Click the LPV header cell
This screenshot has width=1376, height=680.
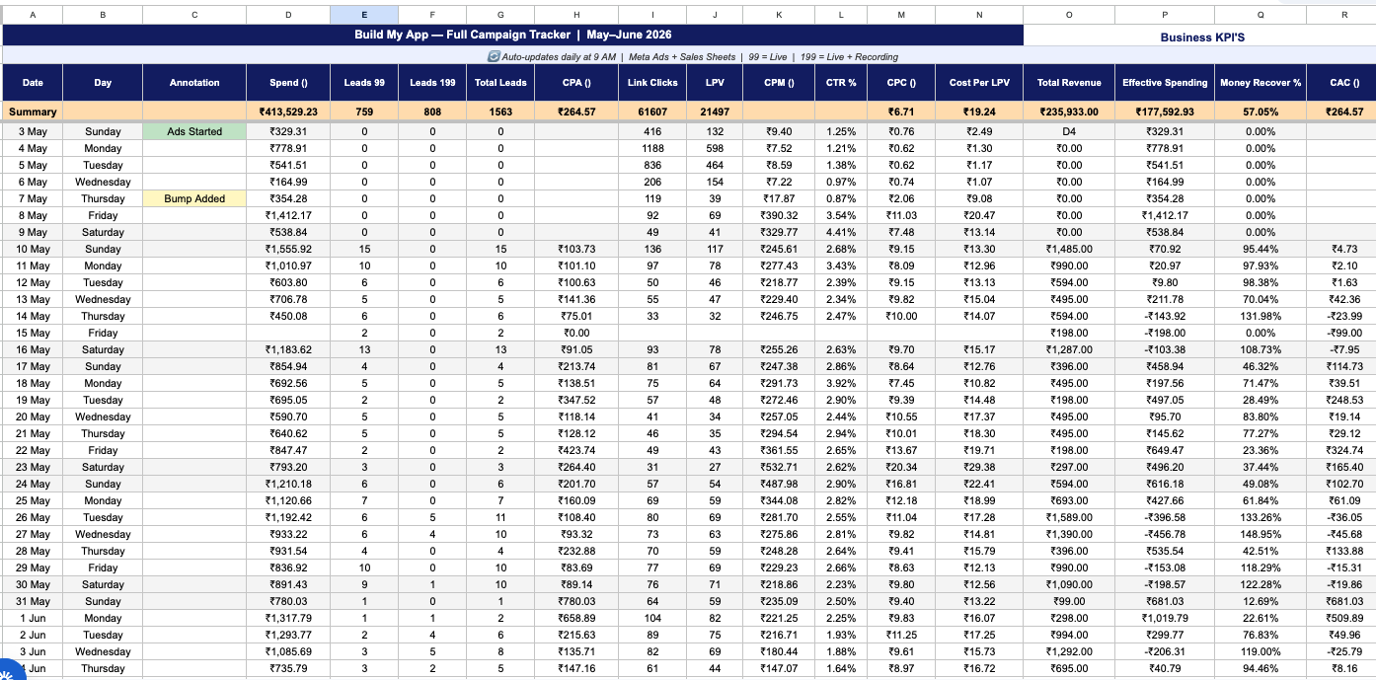pos(715,82)
